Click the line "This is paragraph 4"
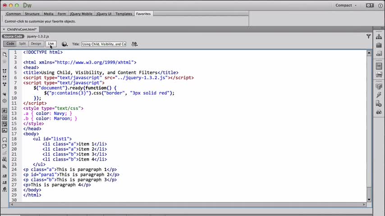This screenshot has height=216, width=385. click(x=57, y=185)
